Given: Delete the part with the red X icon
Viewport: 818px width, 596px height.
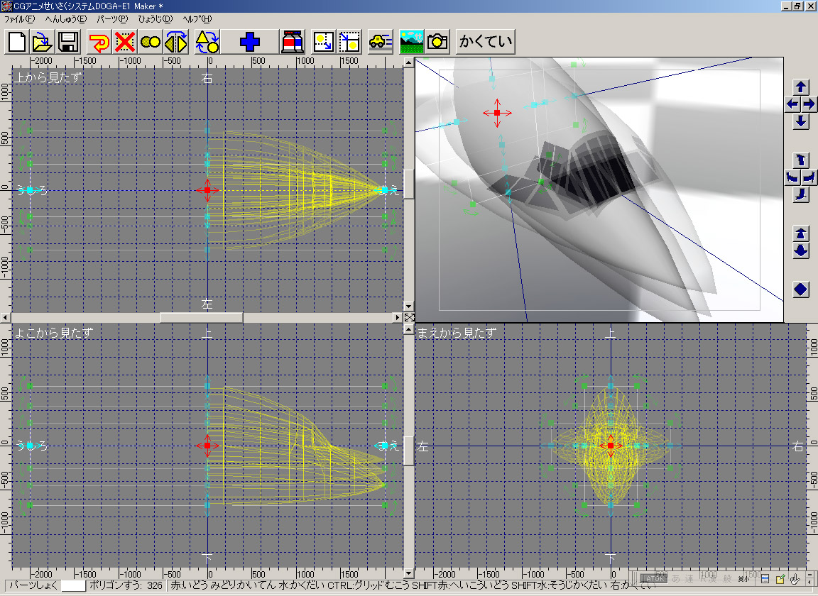Looking at the screenshot, I should pyautogui.click(x=125, y=42).
